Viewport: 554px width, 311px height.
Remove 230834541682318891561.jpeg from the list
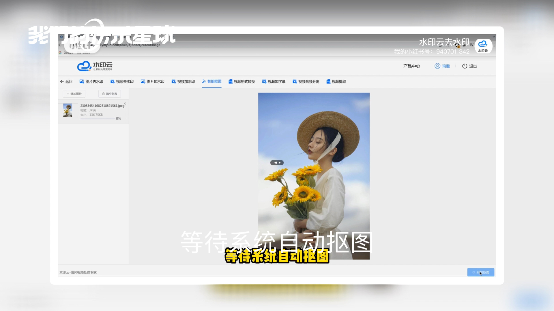pyautogui.click(x=125, y=103)
